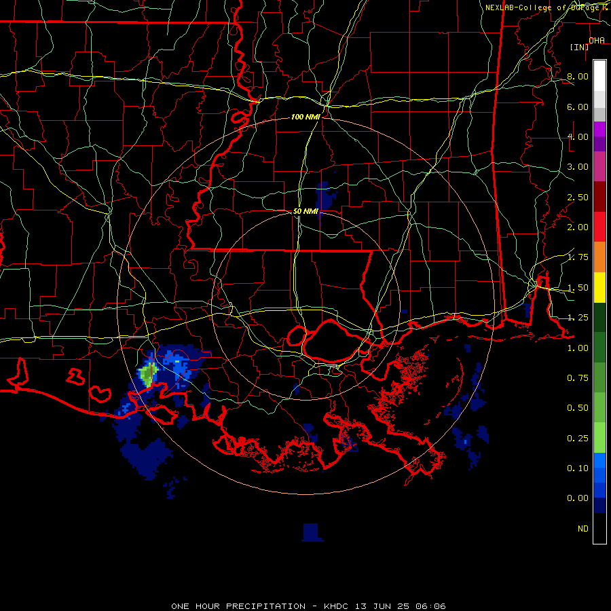This screenshot has width=611, height=611.
Task: Click the darkest green 1.25 legend swatch
Action: [x=599, y=317]
